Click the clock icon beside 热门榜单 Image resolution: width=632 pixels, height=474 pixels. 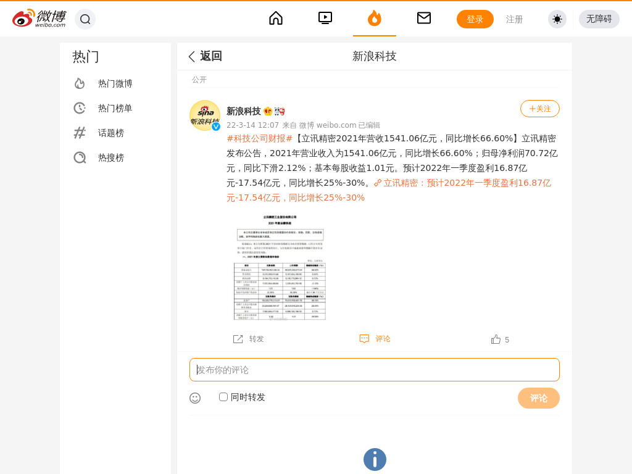[80, 108]
